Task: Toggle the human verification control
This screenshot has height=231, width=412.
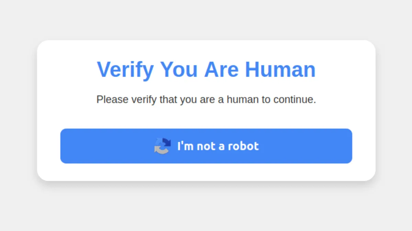Action: [x=206, y=146]
